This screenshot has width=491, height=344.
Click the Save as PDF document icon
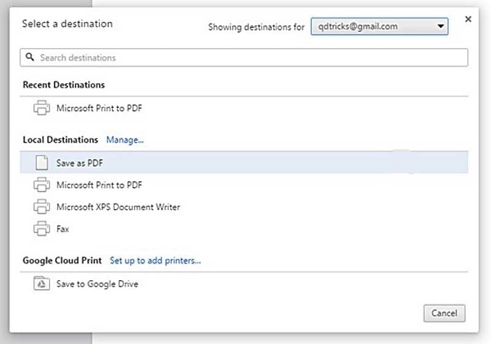point(41,163)
